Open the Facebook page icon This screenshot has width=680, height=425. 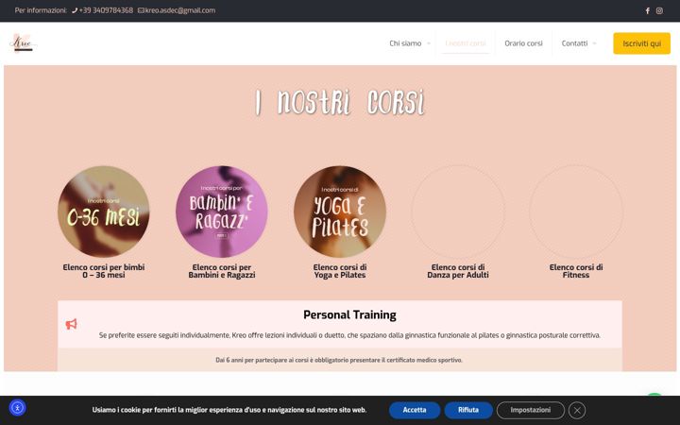[648, 10]
